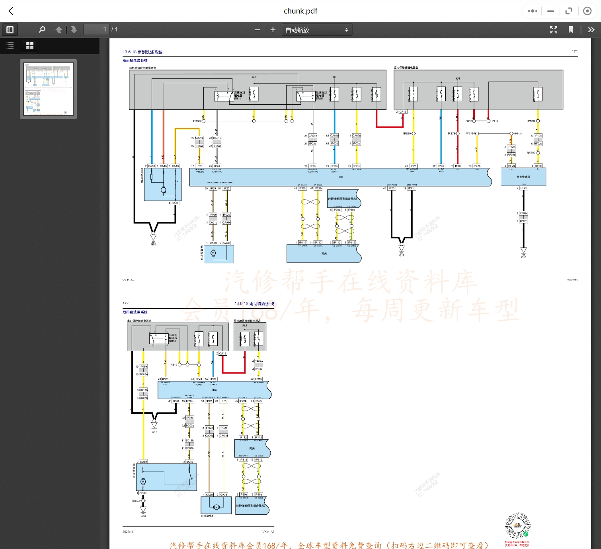Image resolution: width=601 pixels, height=549 pixels.
Task: Click the back arrow to exit viewer
Action: [x=11, y=11]
